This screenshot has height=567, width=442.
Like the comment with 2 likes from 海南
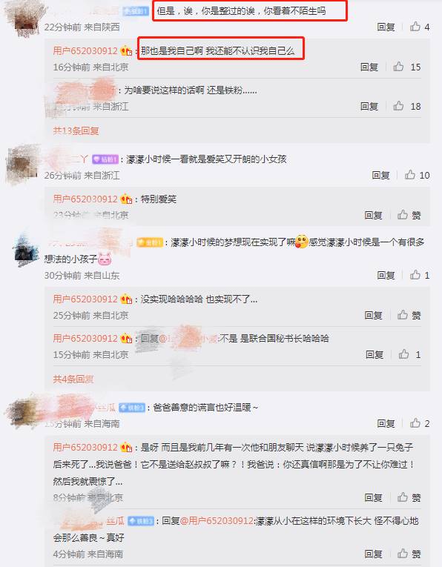tap(420, 423)
